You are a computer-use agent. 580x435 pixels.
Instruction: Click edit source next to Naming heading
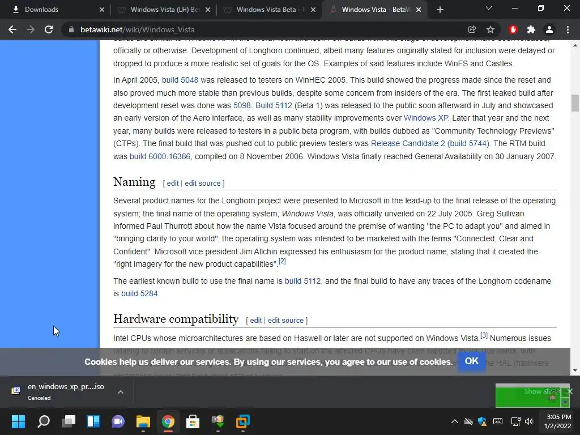click(x=202, y=183)
